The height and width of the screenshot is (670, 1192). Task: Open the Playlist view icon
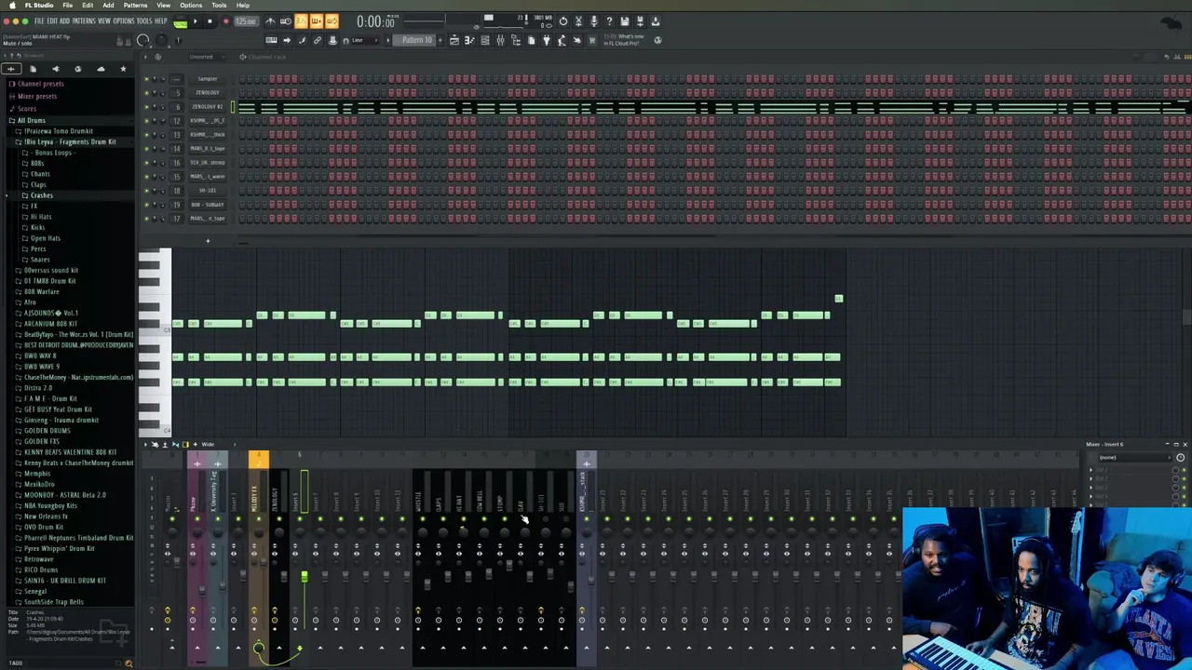[x=454, y=40]
